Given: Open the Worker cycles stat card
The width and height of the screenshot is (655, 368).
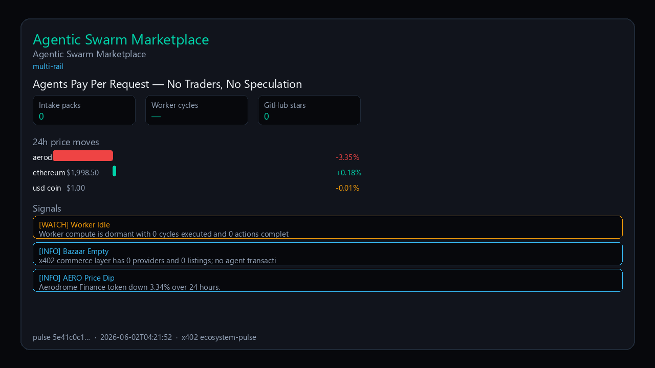Looking at the screenshot, I should point(196,110).
